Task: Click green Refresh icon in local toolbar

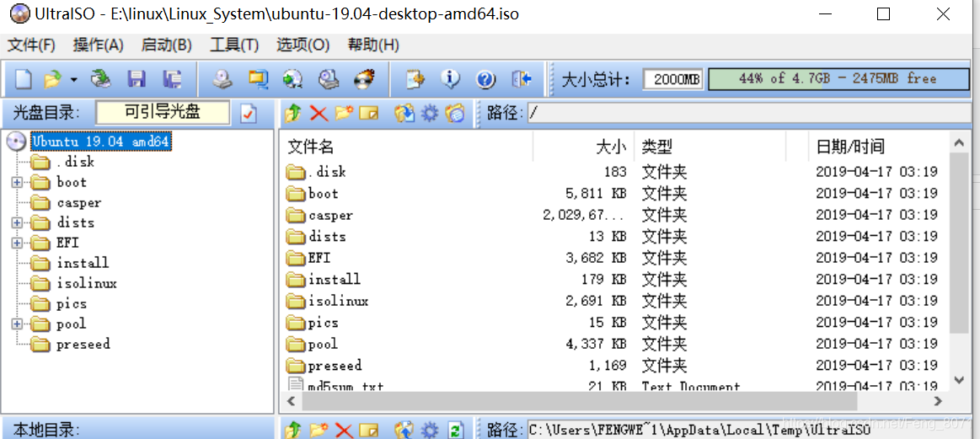Action: click(456, 430)
